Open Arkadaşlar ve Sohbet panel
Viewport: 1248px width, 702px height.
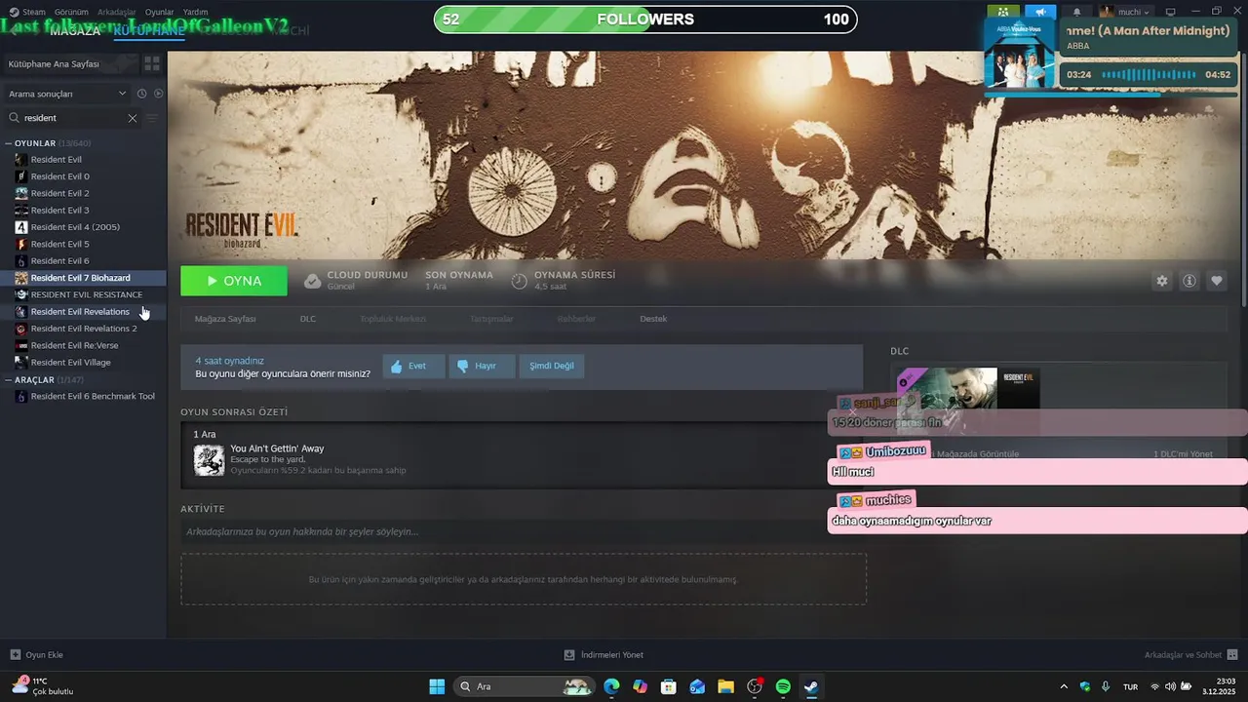click(1191, 655)
